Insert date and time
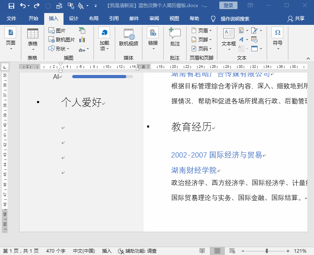Viewport: 314px width, 255px height. [254, 39]
